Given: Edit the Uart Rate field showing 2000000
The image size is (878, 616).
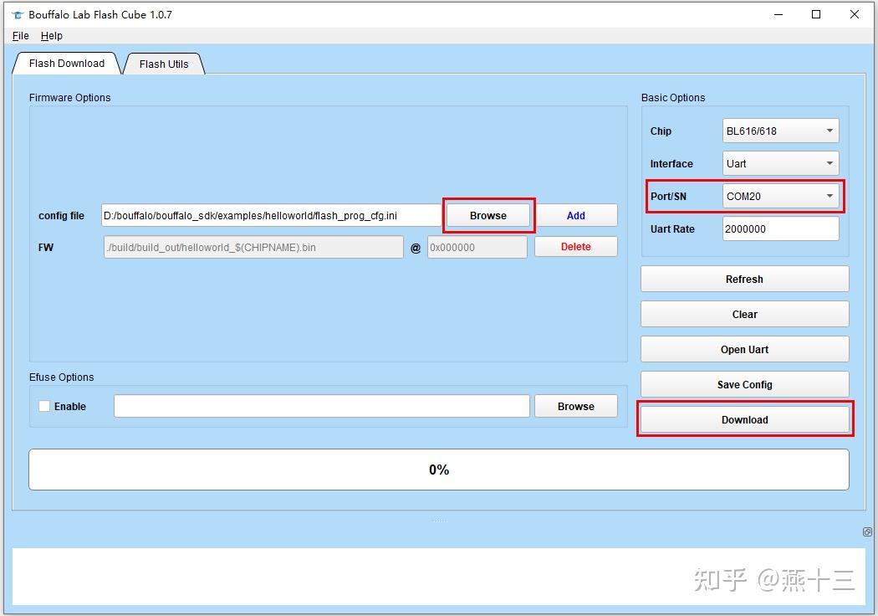Looking at the screenshot, I should (x=779, y=228).
